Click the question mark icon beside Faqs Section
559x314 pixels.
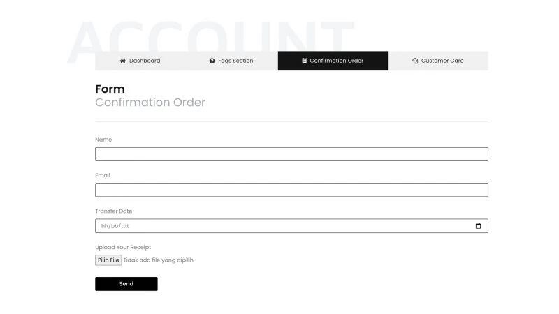(x=212, y=61)
